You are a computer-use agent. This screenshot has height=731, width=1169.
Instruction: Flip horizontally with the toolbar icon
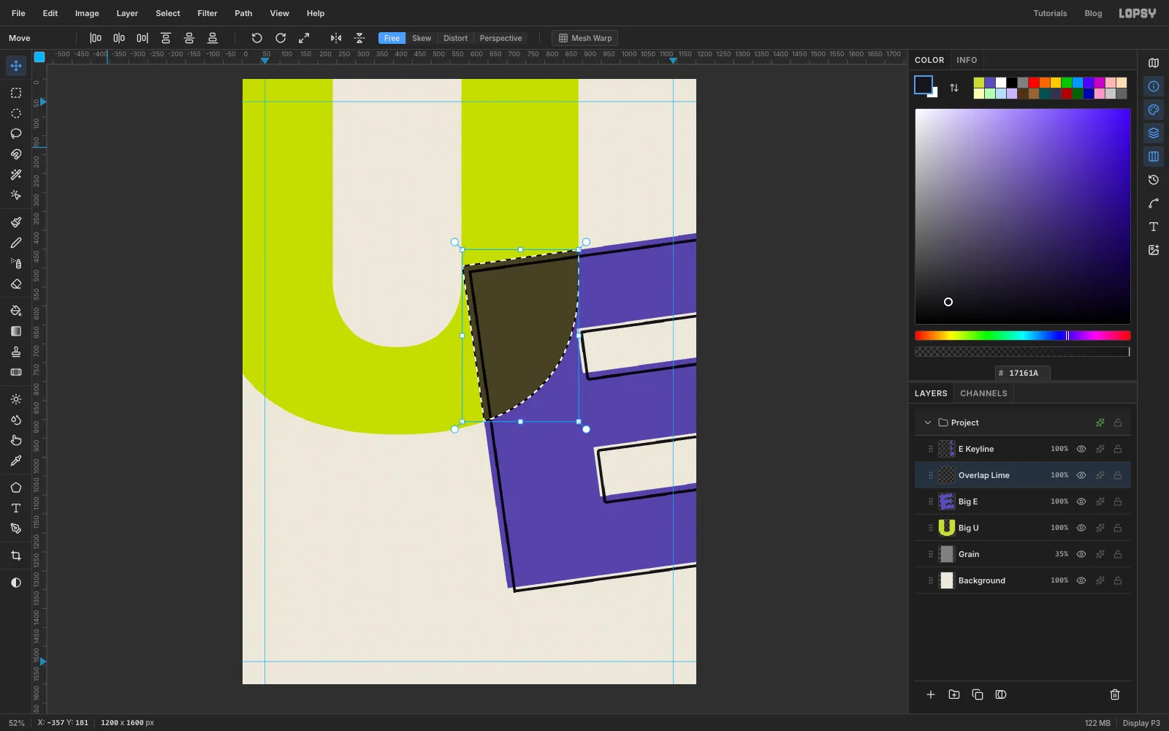(336, 38)
